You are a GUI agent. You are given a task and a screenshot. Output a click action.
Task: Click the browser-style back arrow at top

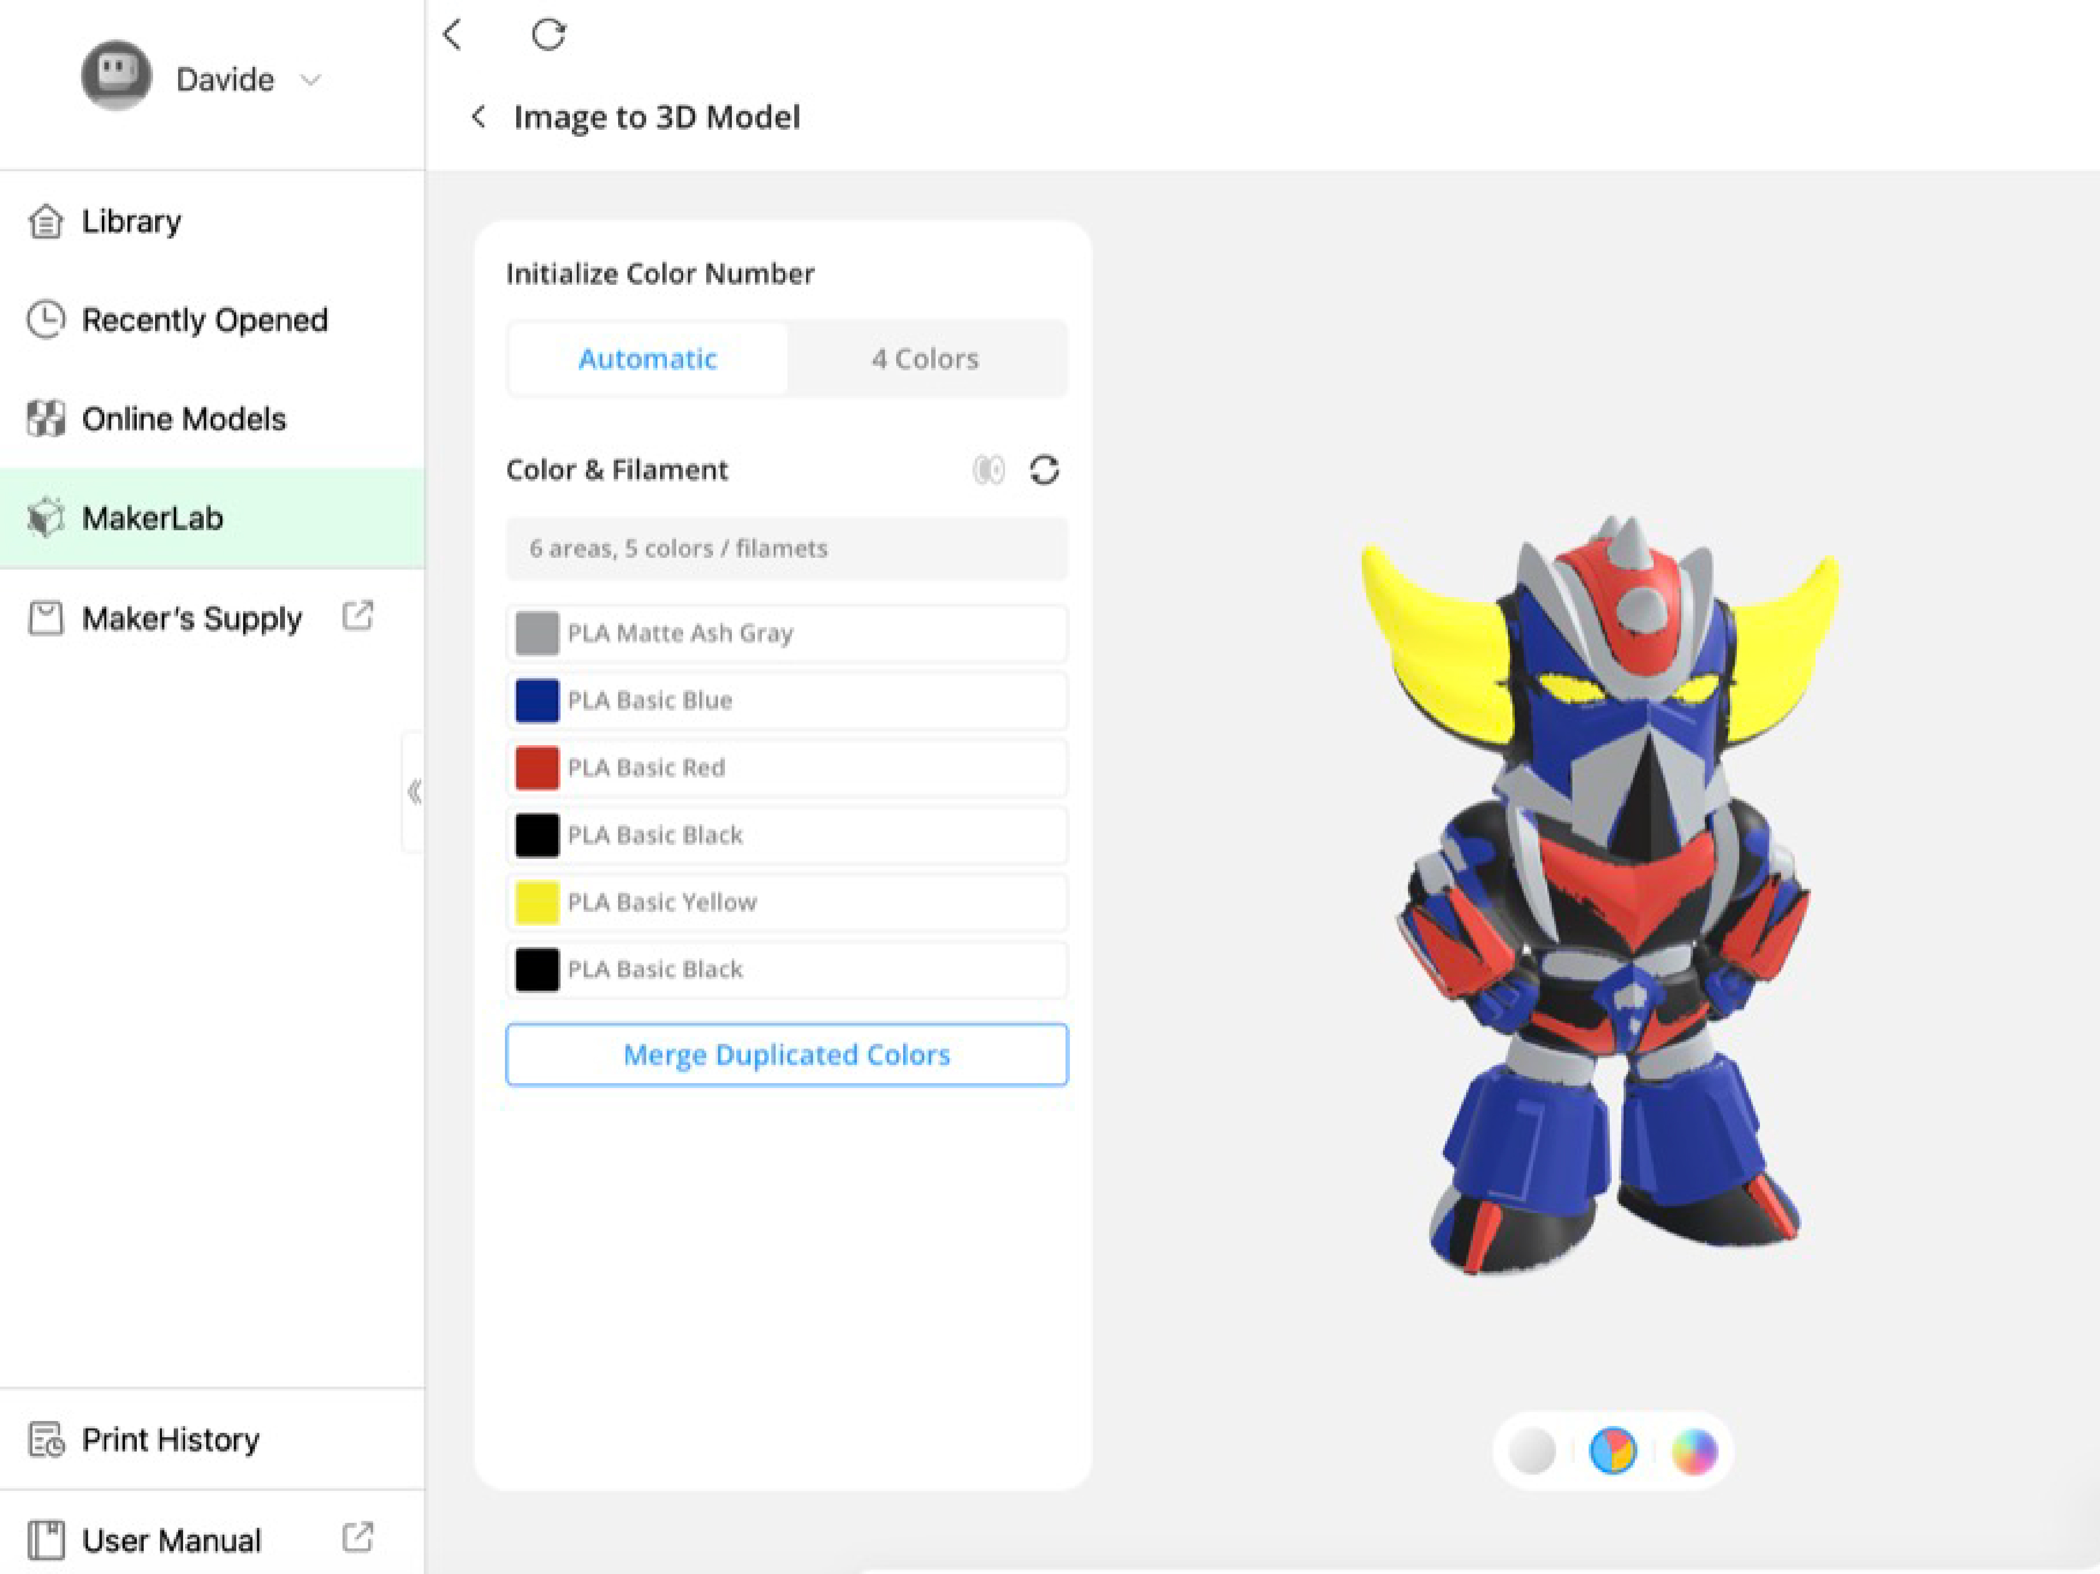(x=453, y=35)
